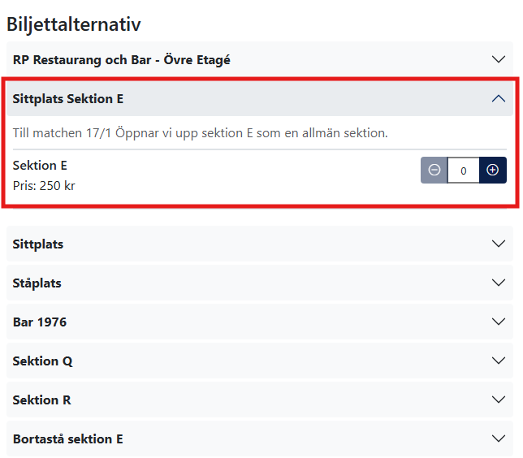Open the Sittplats ticket option
Image resolution: width=523 pixels, height=458 pixels.
click(x=38, y=244)
